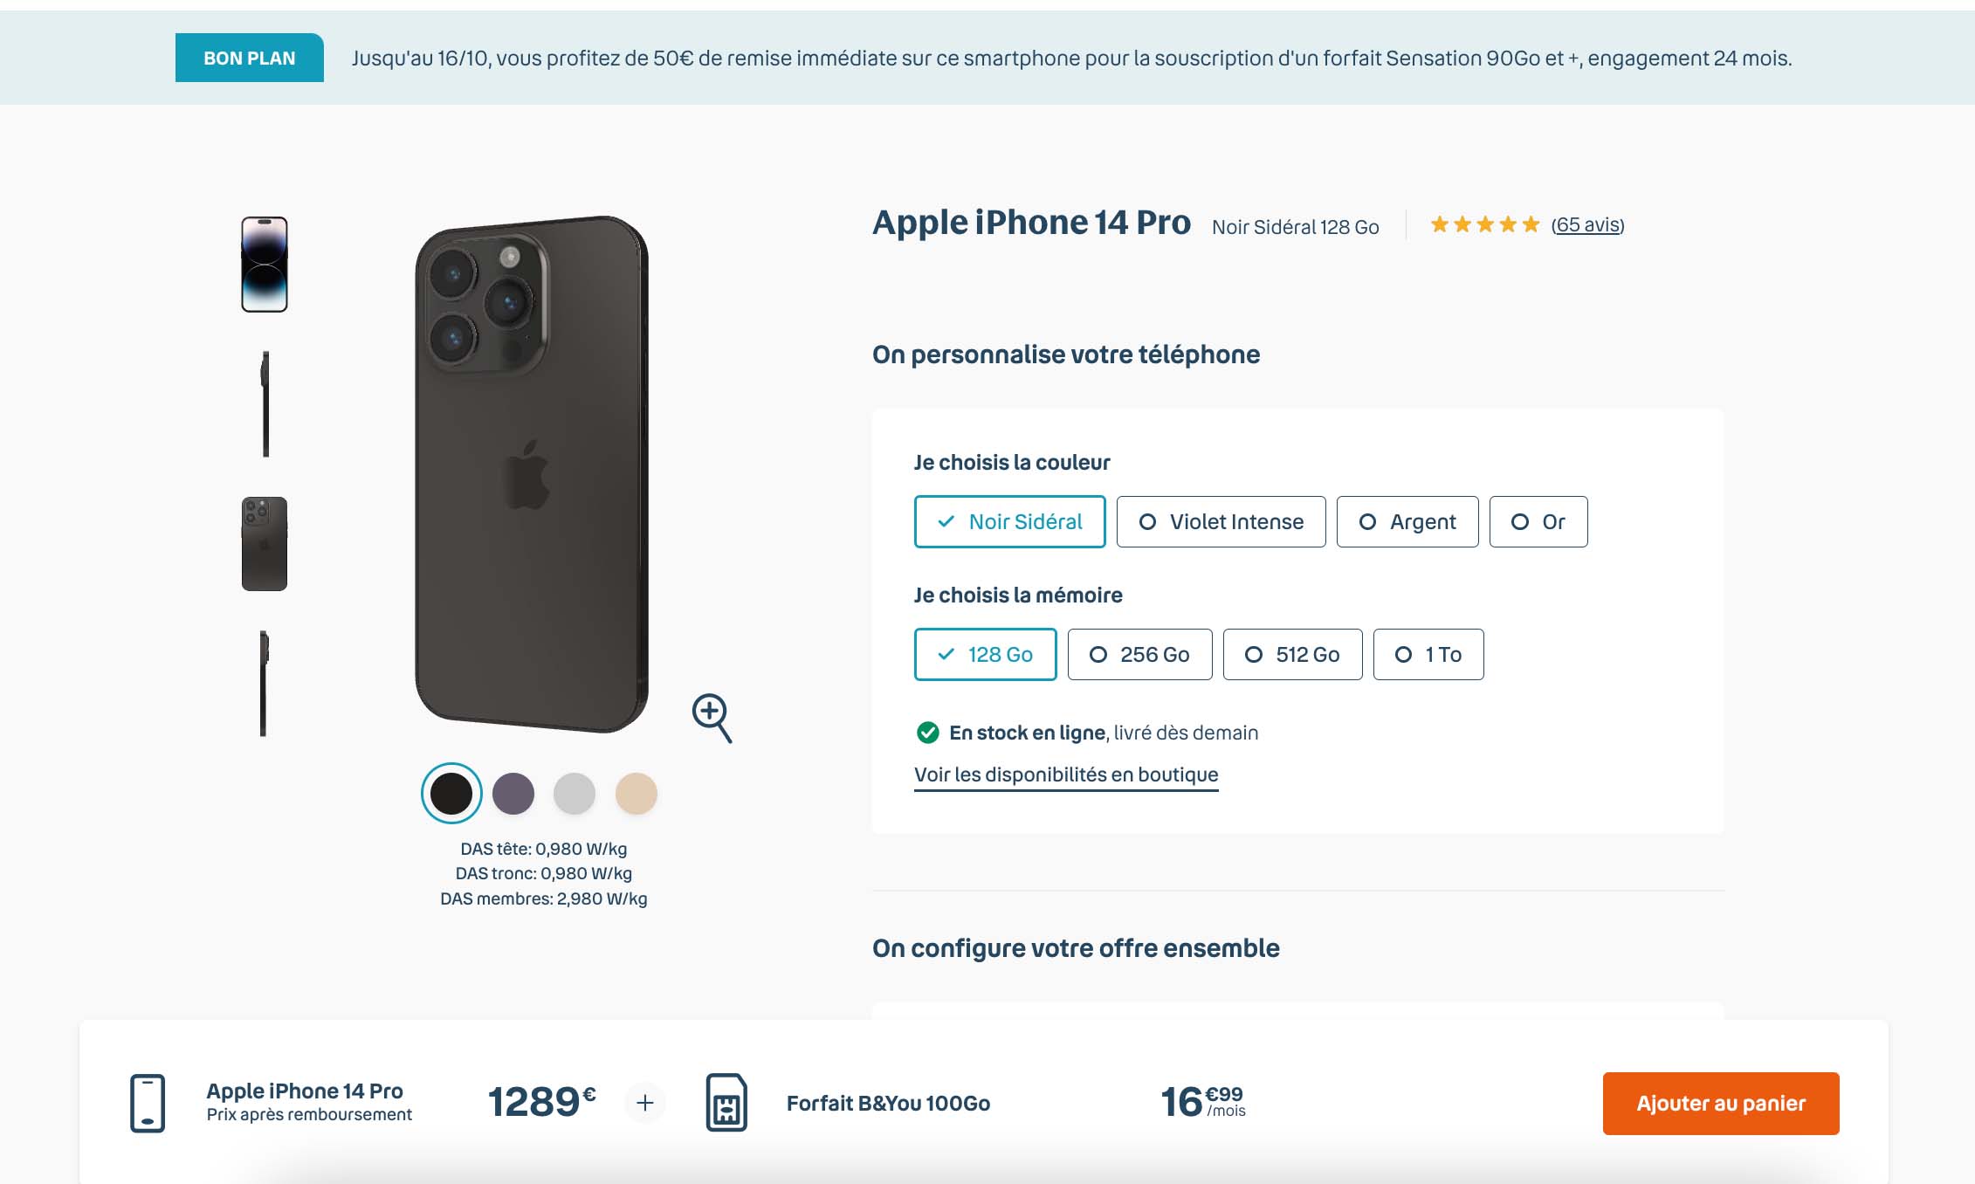Click the SIM card icon next to Forfait B&You
Image resolution: width=1975 pixels, height=1184 pixels.
pyautogui.click(x=727, y=1103)
